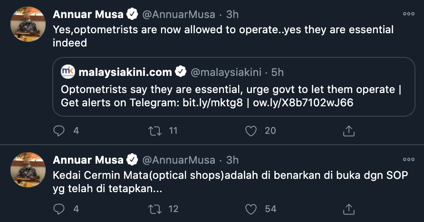Screen dimensions: 424x222
Task: Reply to the Kedai Cermin Mata tweet
Action: (x=59, y=209)
